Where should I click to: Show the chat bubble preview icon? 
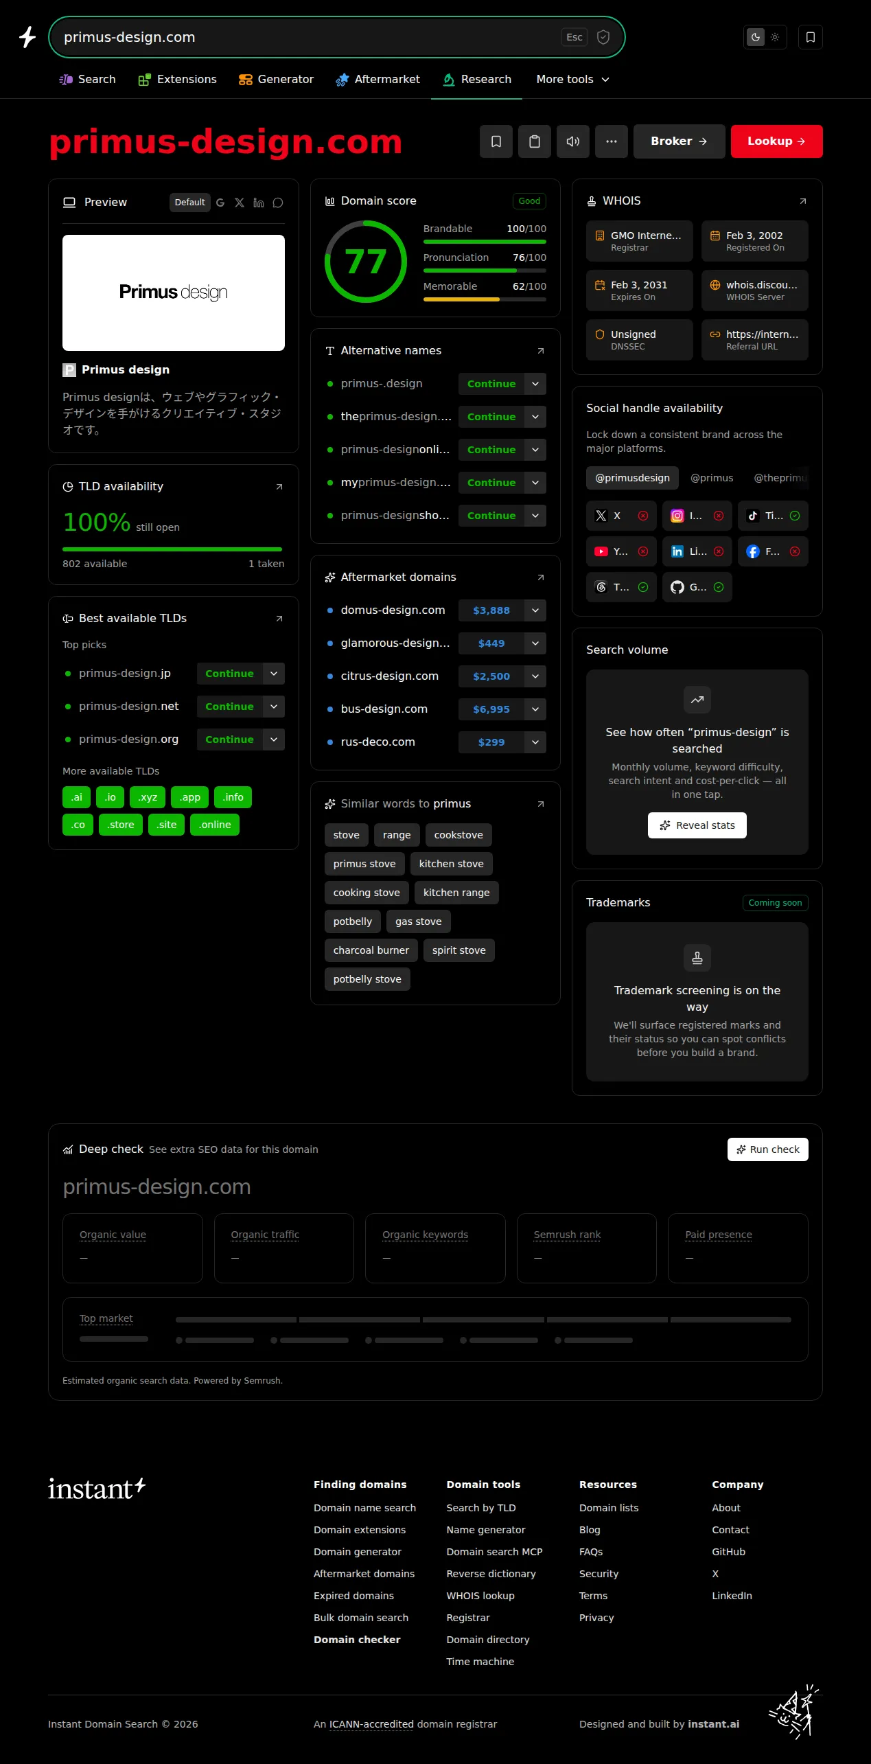tap(278, 203)
